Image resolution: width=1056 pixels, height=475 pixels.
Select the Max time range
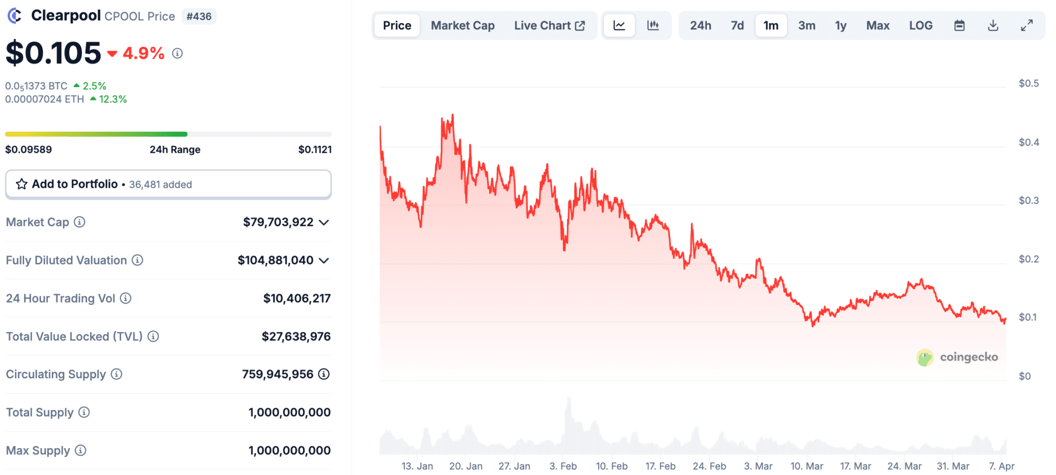[x=878, y=25]
